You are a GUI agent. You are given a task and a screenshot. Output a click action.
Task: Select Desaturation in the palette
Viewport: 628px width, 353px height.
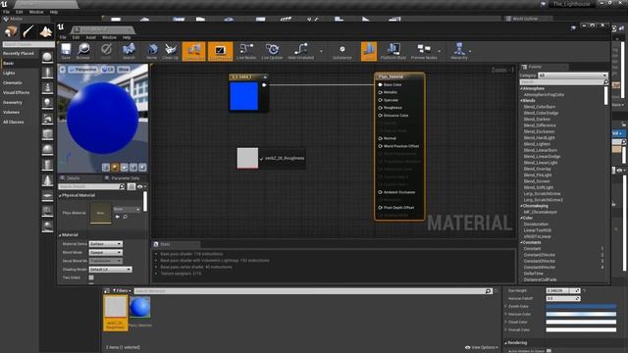coord(536,225)
